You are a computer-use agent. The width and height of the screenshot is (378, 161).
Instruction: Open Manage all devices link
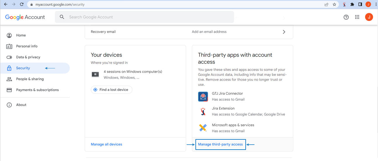pos(106,144)
